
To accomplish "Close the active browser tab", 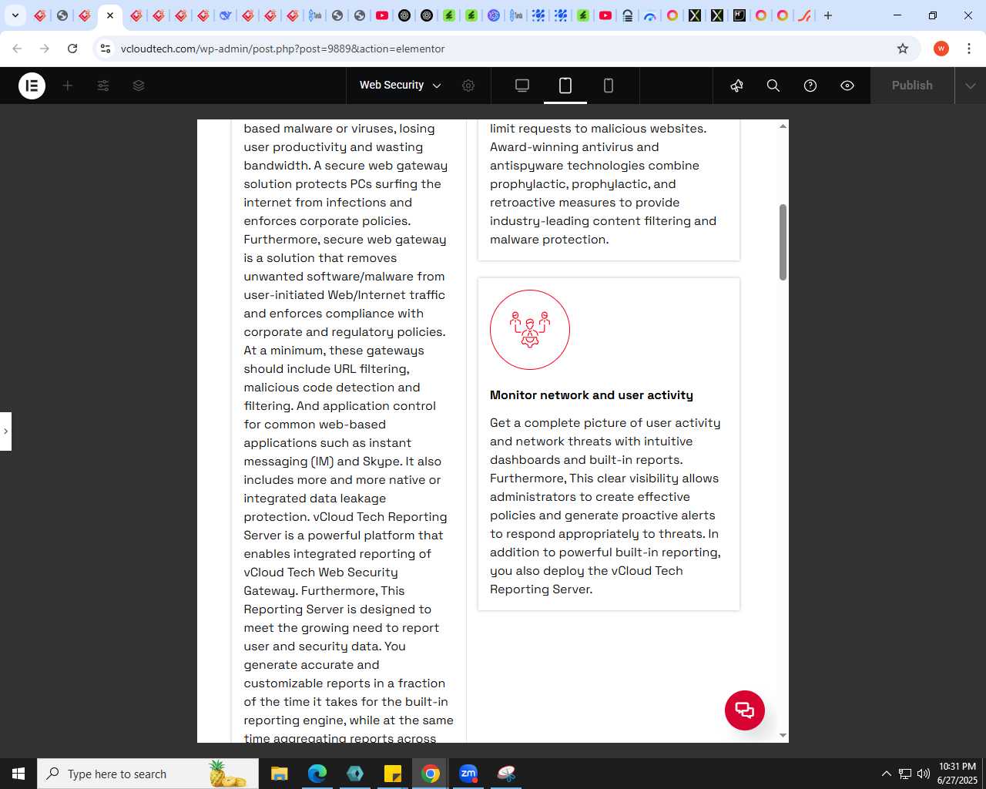I will click(x=110, y=15).
